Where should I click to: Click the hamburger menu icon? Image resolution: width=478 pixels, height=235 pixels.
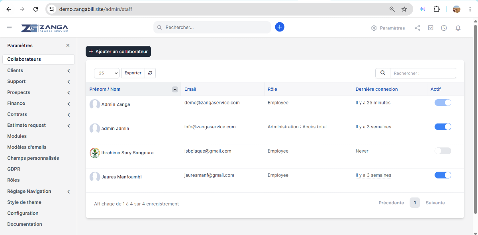10,28
